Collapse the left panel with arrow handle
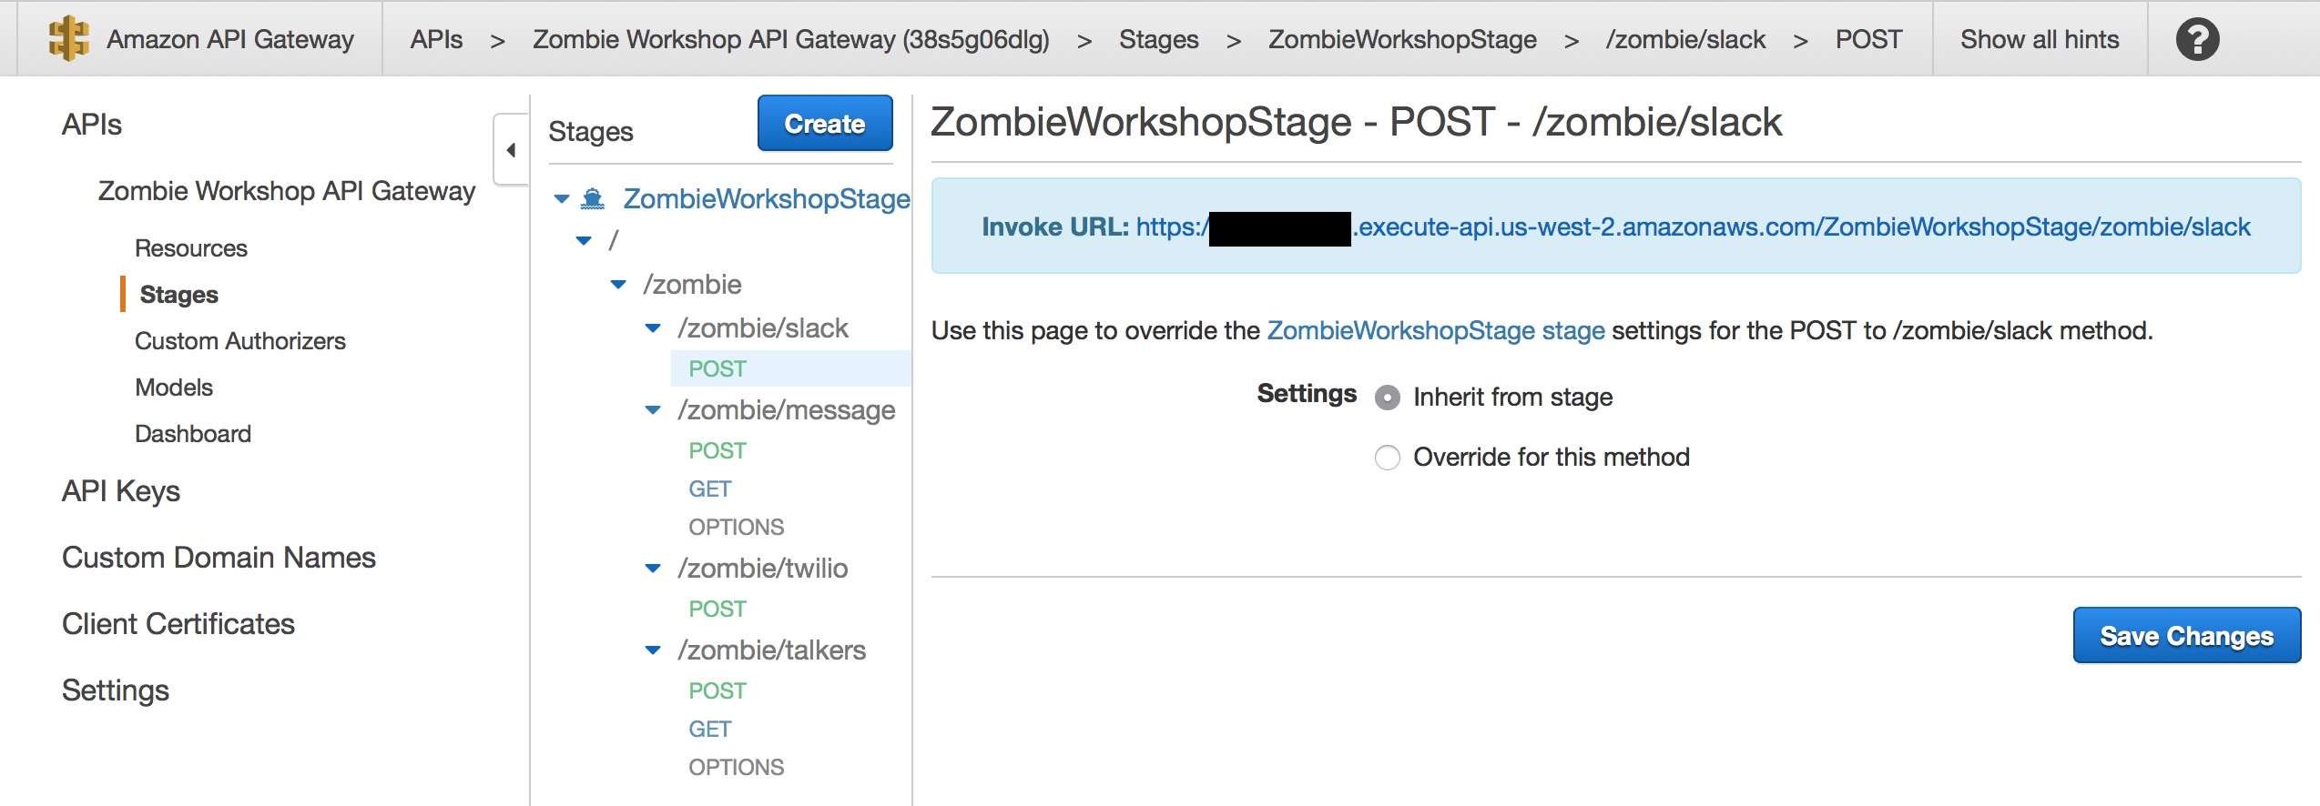This screenshot has width=2320, height=806. [511, 150]
